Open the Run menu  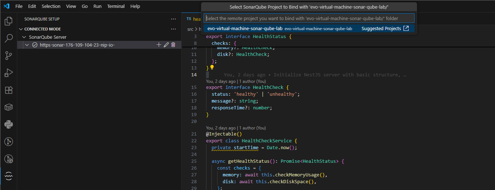click(97, 6)
